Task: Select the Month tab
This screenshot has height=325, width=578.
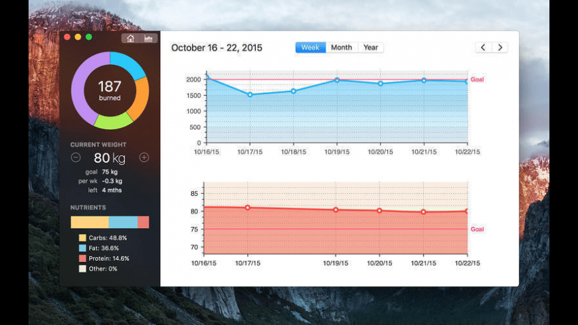Action: coord(341,48)
